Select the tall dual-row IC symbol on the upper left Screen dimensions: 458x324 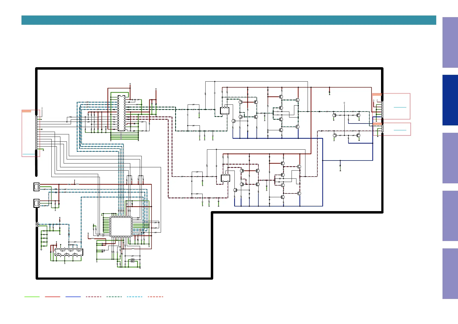(x=121, y=113)
